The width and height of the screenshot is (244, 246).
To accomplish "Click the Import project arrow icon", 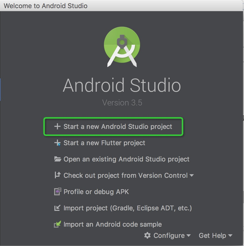I will (x=57, y=208).
